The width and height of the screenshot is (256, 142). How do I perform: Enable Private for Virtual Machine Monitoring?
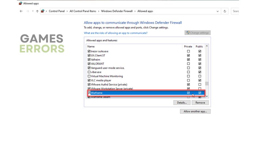tap(188, 76)
